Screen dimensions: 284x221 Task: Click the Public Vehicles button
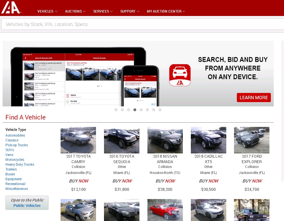tap(27, 203)
